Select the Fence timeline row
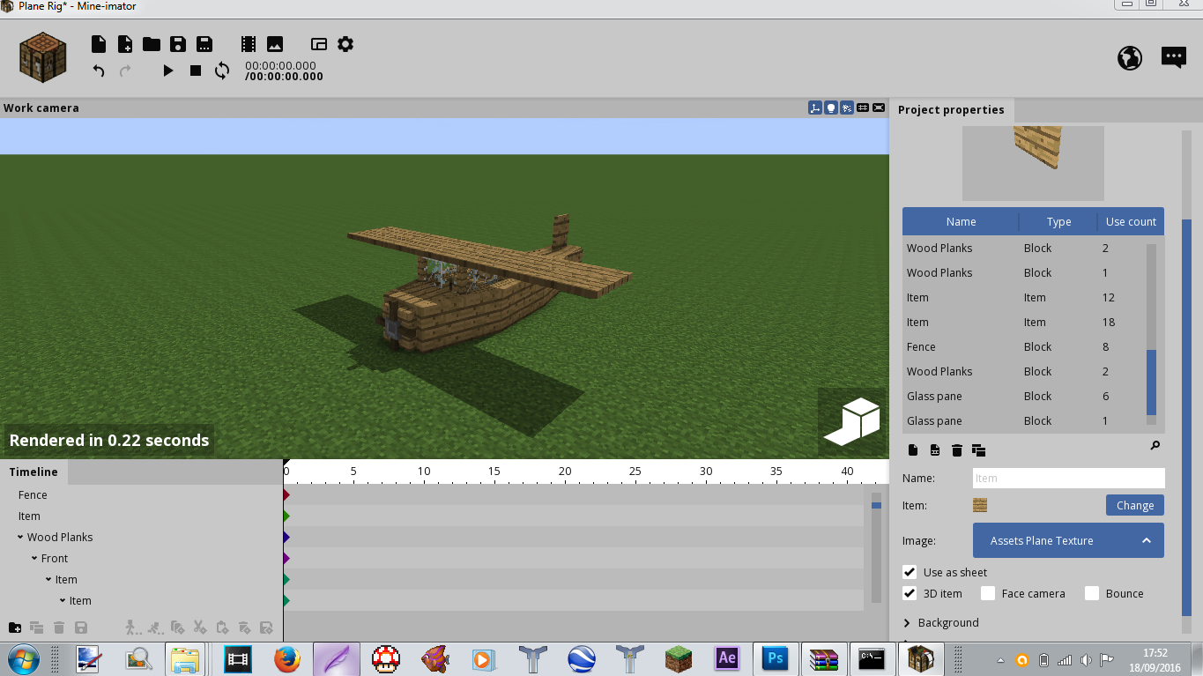The height and width of the screenshot is (676, 1203). point(141,494)
